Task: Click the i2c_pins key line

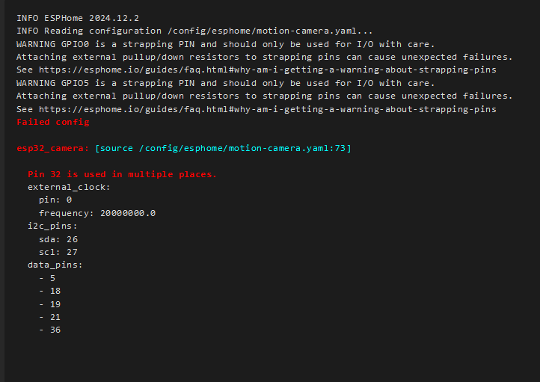Action: [52, 226]
